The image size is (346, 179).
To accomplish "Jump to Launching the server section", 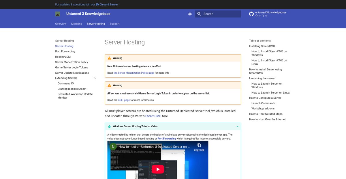I will 262,78.
